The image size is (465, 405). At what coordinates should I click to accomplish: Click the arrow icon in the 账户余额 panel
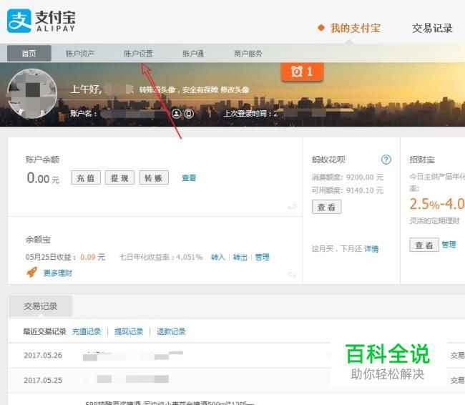292,207
